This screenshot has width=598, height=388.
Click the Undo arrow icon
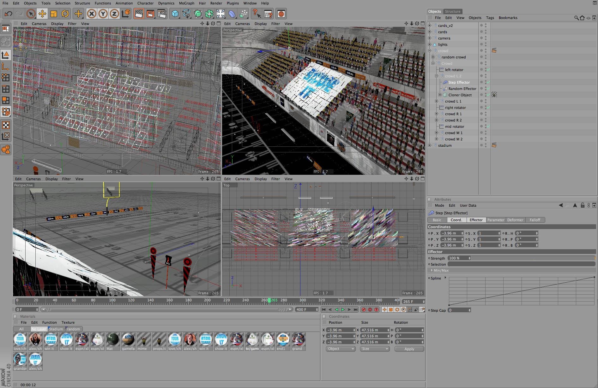pyautogui.click(x=9, y=14)
